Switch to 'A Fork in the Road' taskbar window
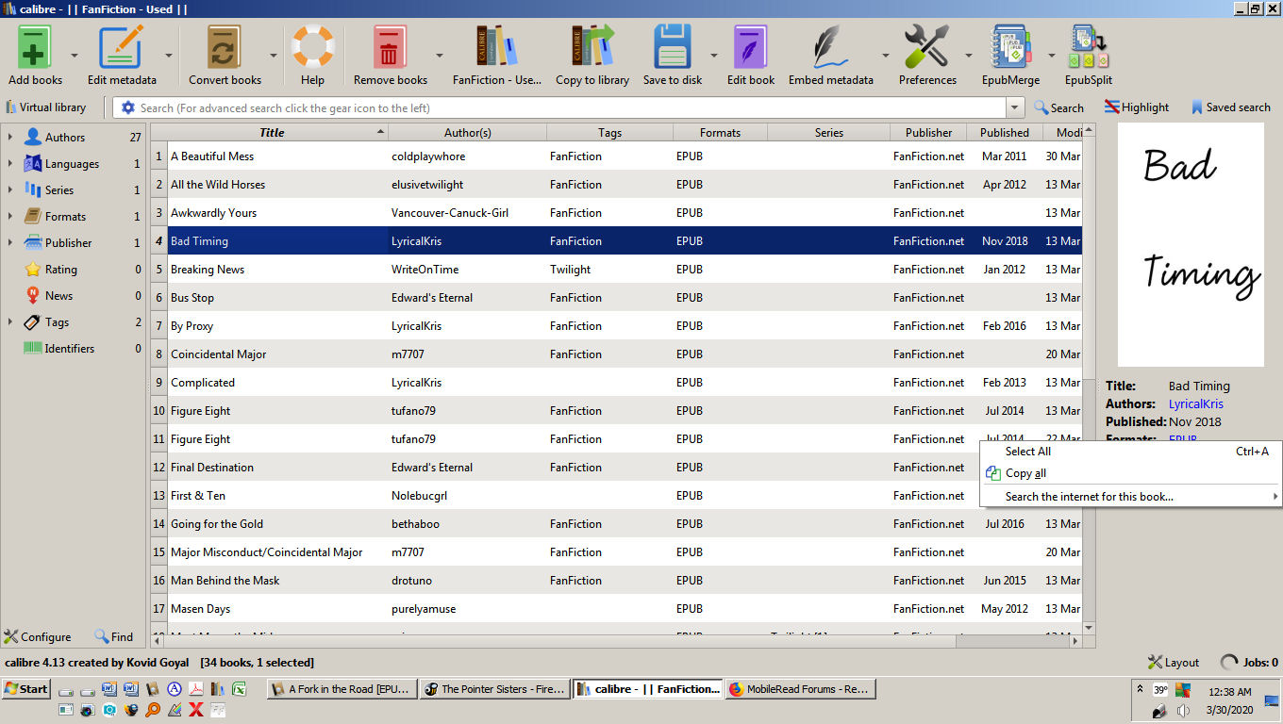Viewport: 1283px width, 724px height. 342,689
